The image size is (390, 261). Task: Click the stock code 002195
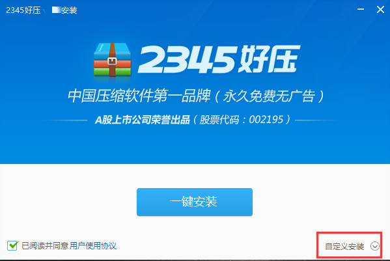pyautogui.click(x=266, y=120)
